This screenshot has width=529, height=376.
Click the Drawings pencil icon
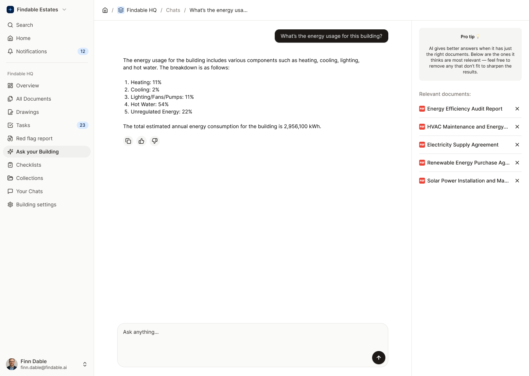pos(10,112)
